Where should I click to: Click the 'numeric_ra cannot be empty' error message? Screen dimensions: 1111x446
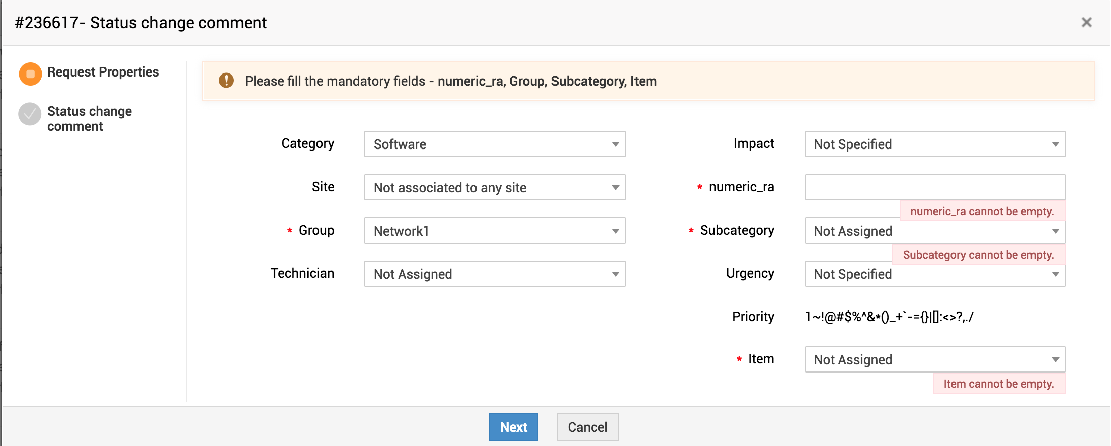pos(982,211)
